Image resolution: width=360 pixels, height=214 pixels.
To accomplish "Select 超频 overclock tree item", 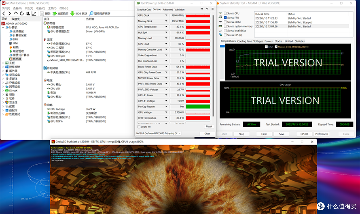I will coord(16,47).
